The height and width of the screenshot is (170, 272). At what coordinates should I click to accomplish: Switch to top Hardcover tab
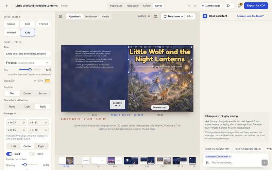pyautogui.click(x=133, y=6)
